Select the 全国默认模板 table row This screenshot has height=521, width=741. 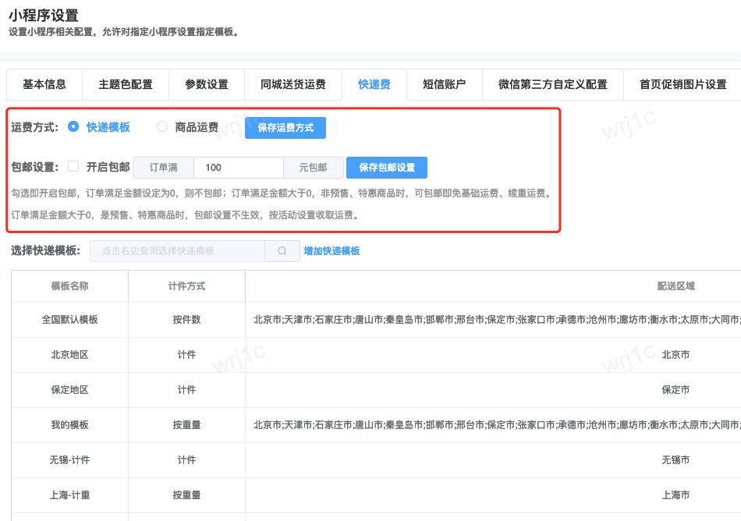click(x=69, y=320)
